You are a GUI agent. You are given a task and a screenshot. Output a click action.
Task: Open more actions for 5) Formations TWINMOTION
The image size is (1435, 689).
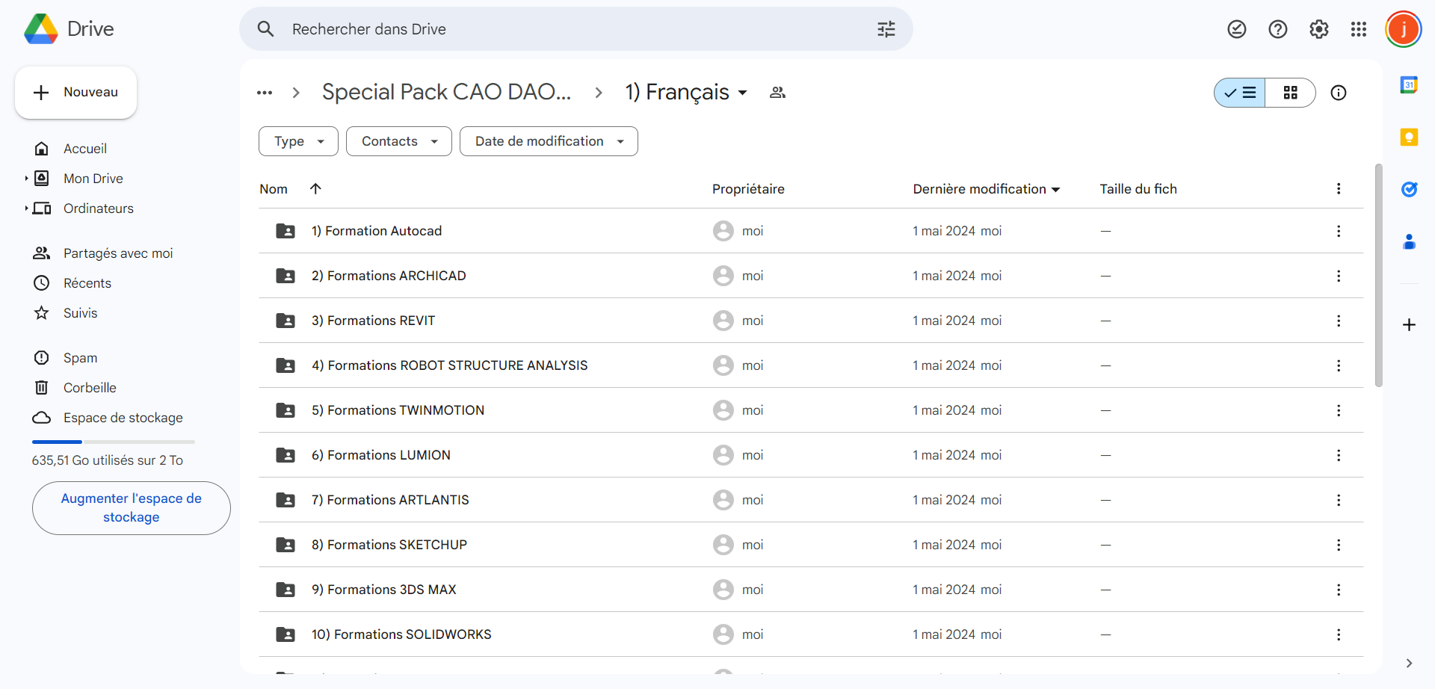pos(1339,410)
